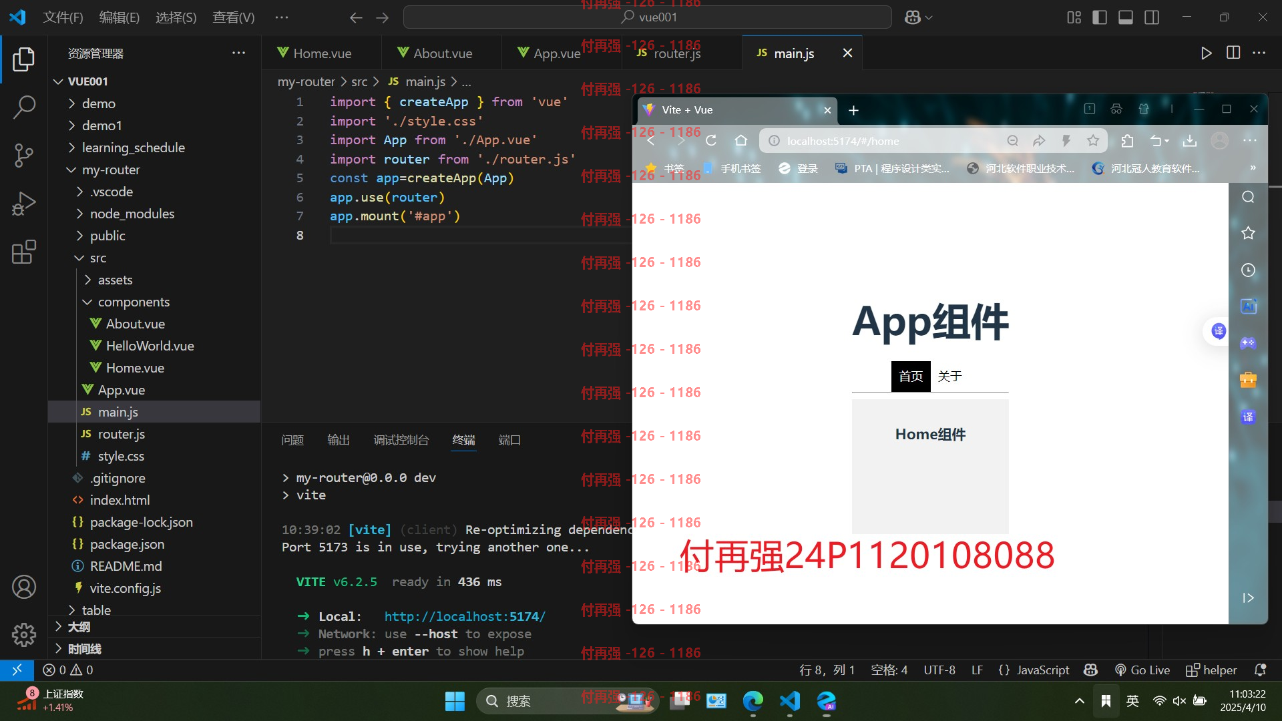Screen dimensions: 1282x721
Task: Toggle the bottom panel visibility
Action: tap(1126, 17)
